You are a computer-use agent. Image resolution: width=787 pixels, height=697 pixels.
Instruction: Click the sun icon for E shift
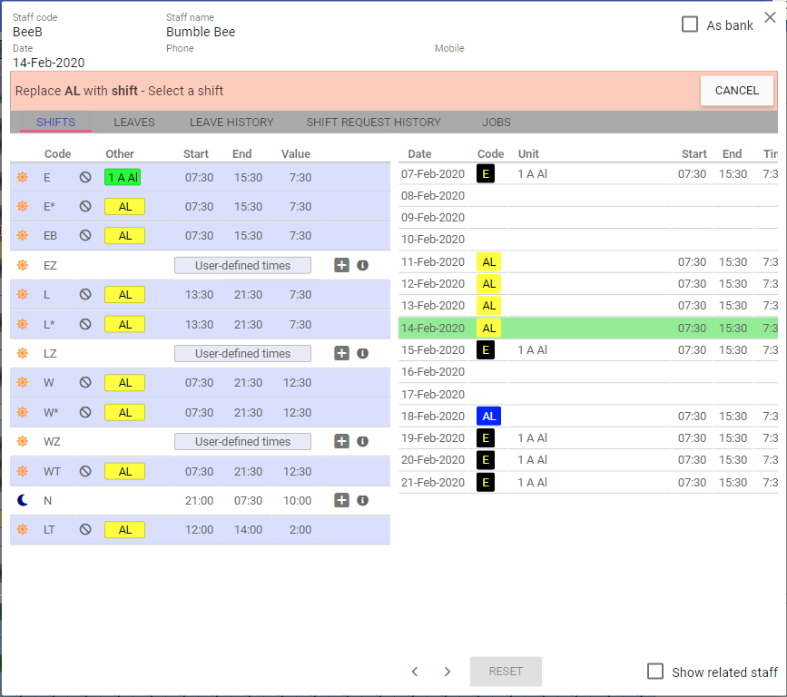[x=23, y=178]
